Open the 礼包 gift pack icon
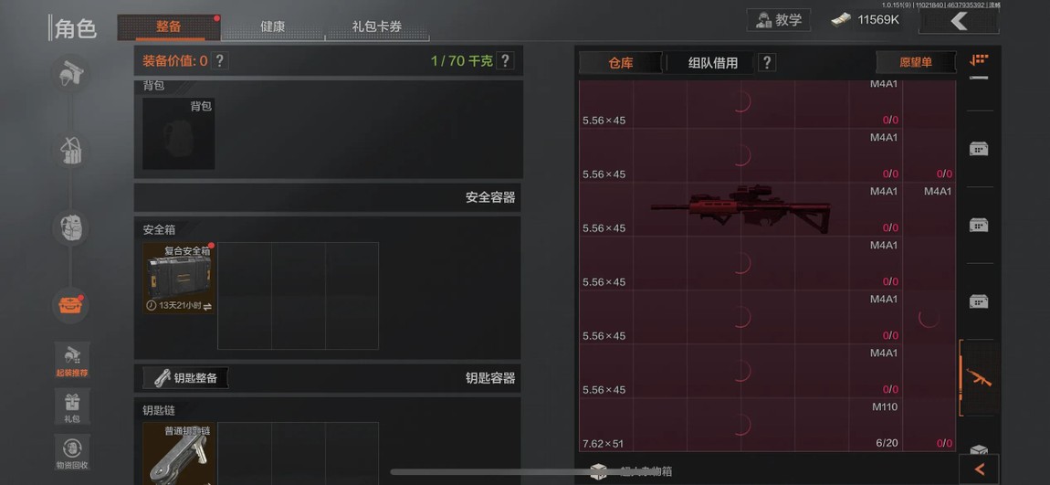The width and height of the screenshot is (1050, 485). [72, 406]
